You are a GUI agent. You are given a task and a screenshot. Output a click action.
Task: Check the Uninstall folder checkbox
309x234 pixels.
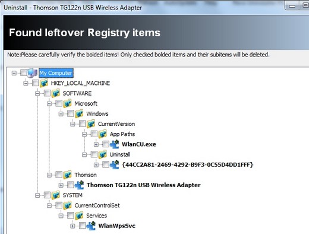(x=94, y=154)
